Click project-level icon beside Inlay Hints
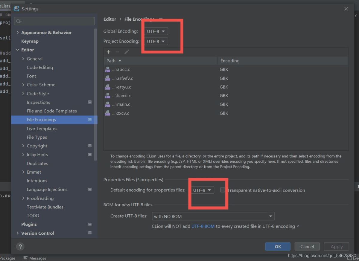Image resolution: width=359 pixels, height=261 pixels. (x=90, y=155)
